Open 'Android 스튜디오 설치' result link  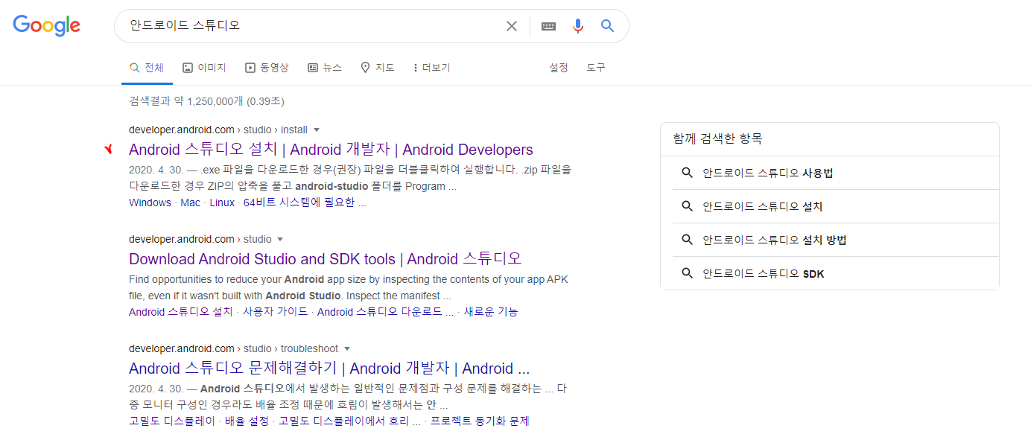(x=331, y=150)
